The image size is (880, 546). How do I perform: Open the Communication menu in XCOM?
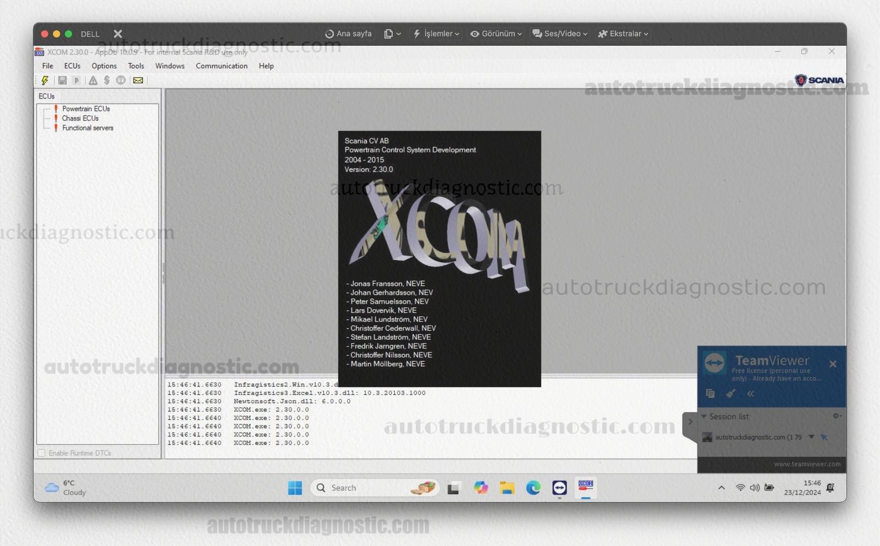(222, 66)
